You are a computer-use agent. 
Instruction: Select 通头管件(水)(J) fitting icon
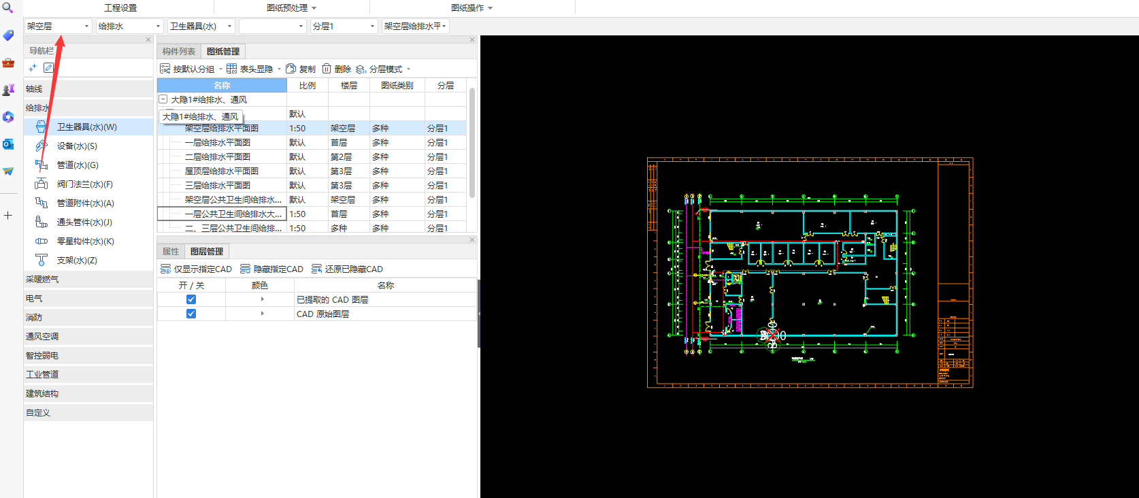coord(42,222)
